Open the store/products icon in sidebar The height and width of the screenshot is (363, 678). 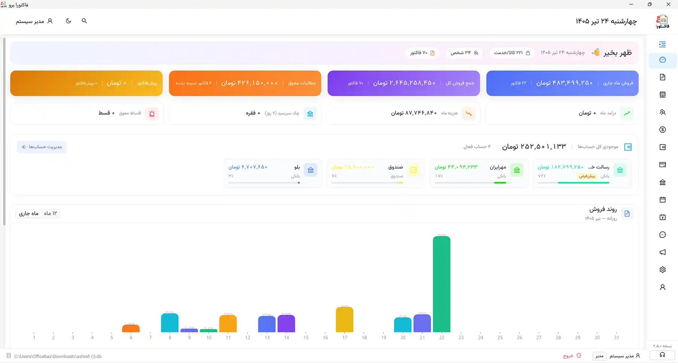663,95
